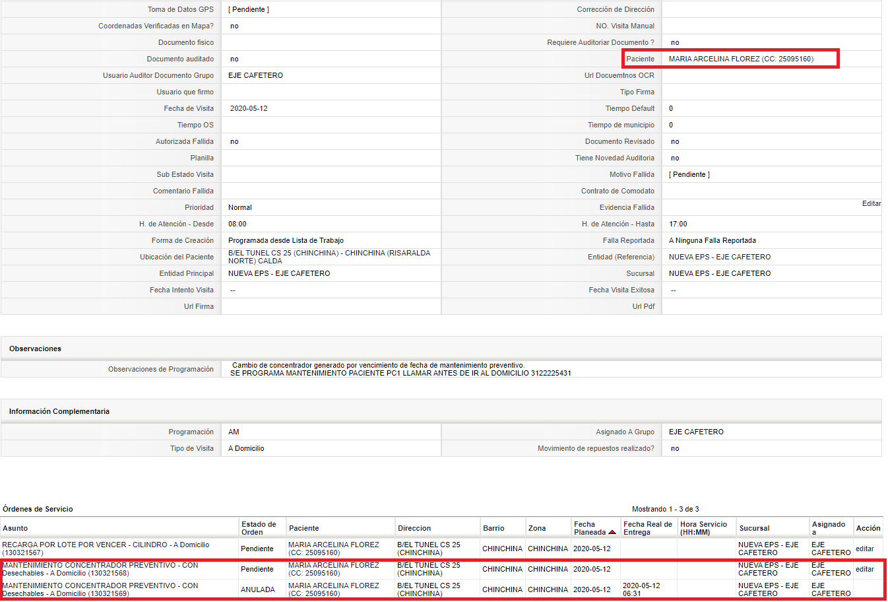The width and height of the screenshot is (888, 602).
Task: Click the A Ninguna Falla Reportada value
Action: pos(713,240)
